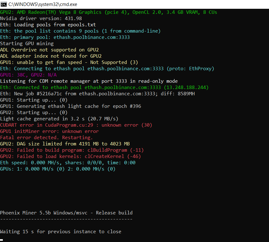Click 'Listening for CDM remote manager' line
The width and height of the screenshot is (269, 242).
[x=89, y=81]
